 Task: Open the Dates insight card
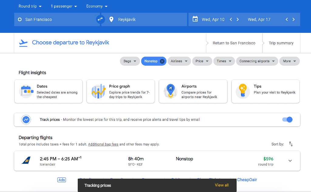click(x=48, y=91)
